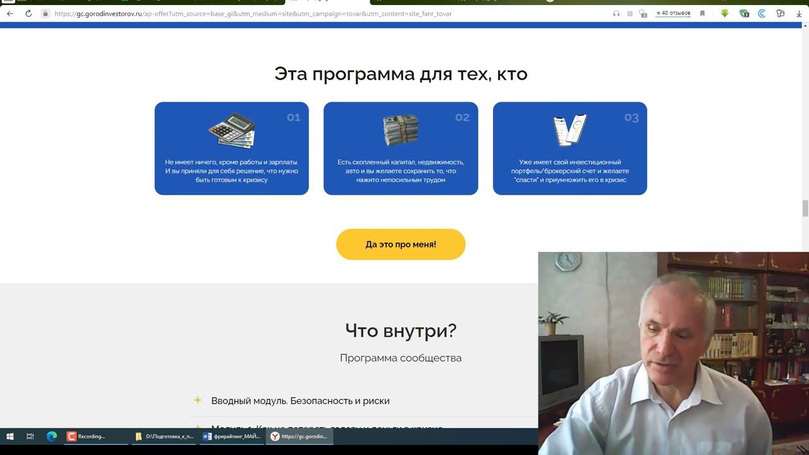
Task: Click the calculator image on card 01
Action: [232, 130]
